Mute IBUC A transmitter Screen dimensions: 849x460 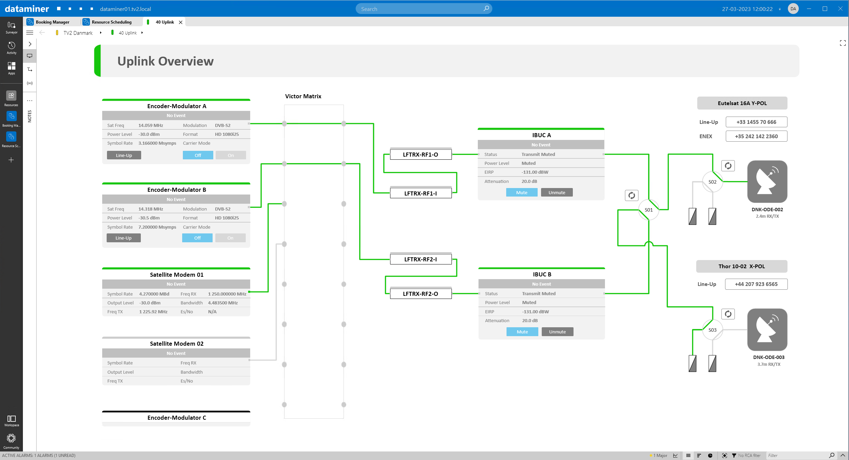pyautogui.click(x=522, y=192)
